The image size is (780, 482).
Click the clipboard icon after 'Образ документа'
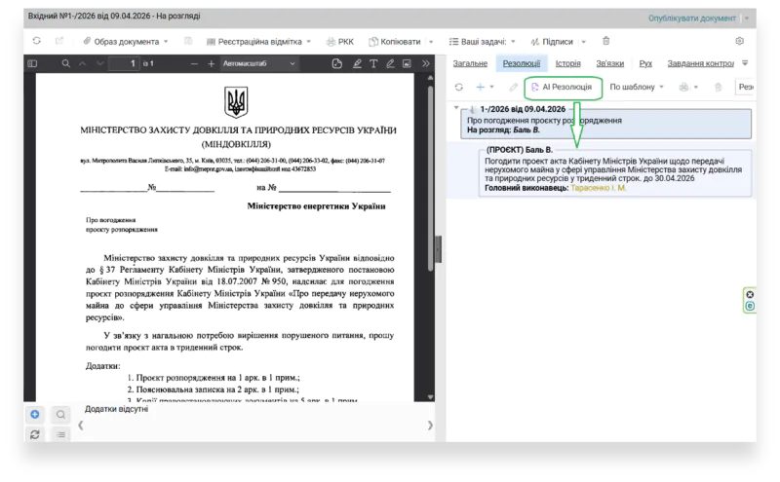point(188,41)
